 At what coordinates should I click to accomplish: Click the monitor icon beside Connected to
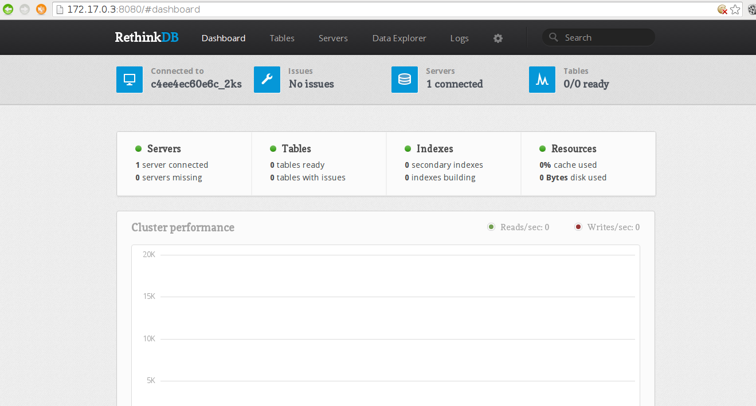coord(130,79)
